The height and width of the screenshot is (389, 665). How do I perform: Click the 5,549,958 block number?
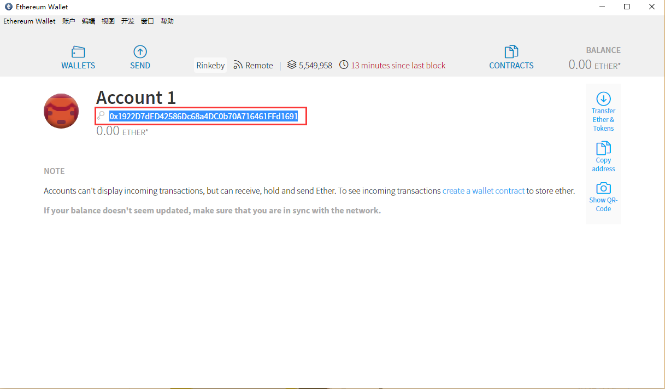point(315,65)
